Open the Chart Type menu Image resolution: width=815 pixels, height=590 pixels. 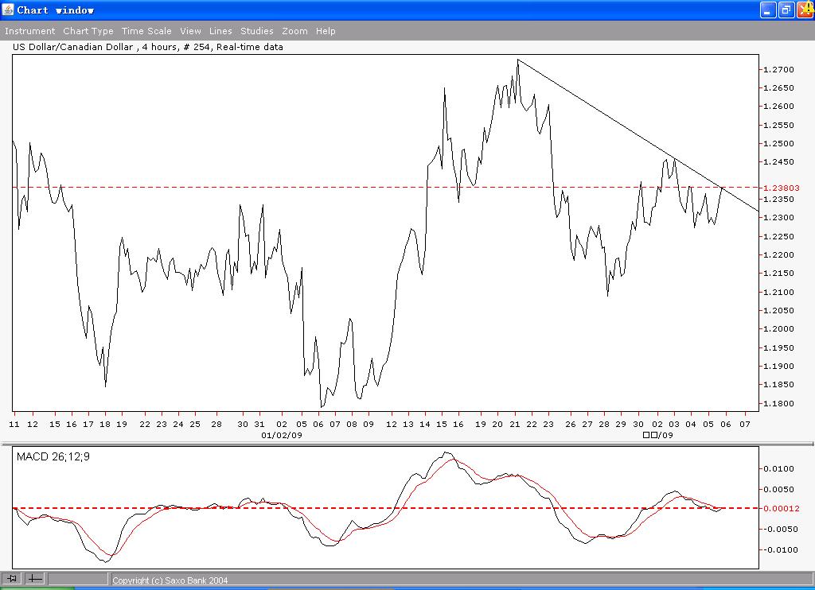pyautogui.click(x=88, y=31)
